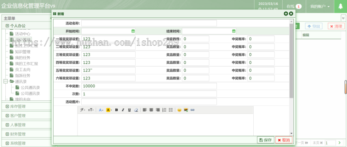Click the orange slider handle on right edge

coord(345,87)
